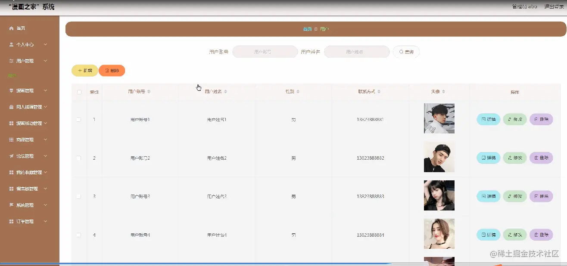Click the avatar thumbnail of 用户账号1
The image size is (567, 266).
point(439,118)
